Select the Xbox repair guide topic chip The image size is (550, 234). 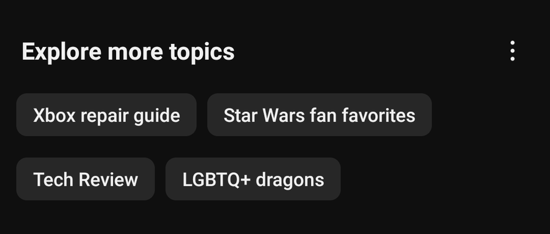tap(106, 115)
